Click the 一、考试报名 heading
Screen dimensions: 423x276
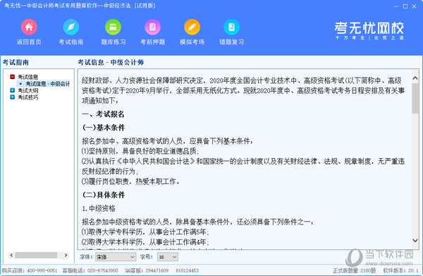103,114
